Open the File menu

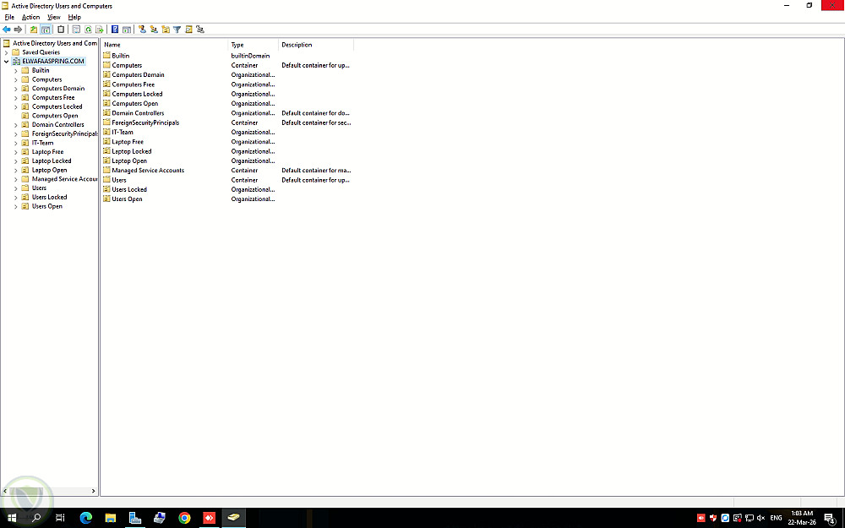pos(9,17)
